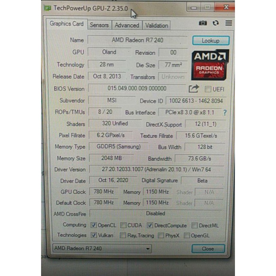This screenshot has width=276, height=276.
Task: Click the Revision 00 field
Action: (173, 52)
